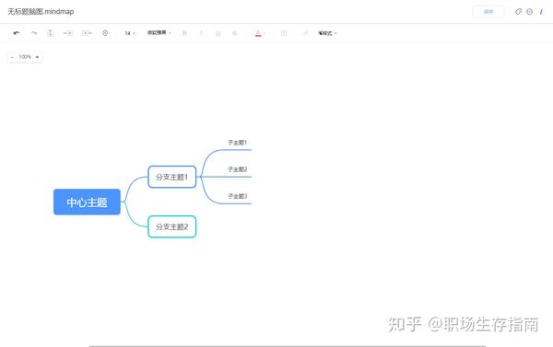Click the insert topic after icon

68,33
